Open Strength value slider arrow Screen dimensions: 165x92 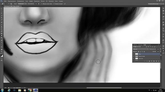39,4
